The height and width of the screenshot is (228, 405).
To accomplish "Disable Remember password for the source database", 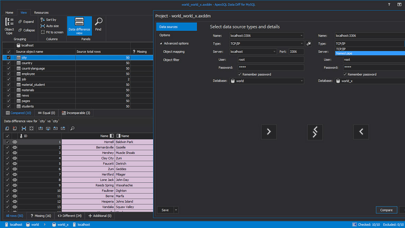I will (x=239, y=74).
